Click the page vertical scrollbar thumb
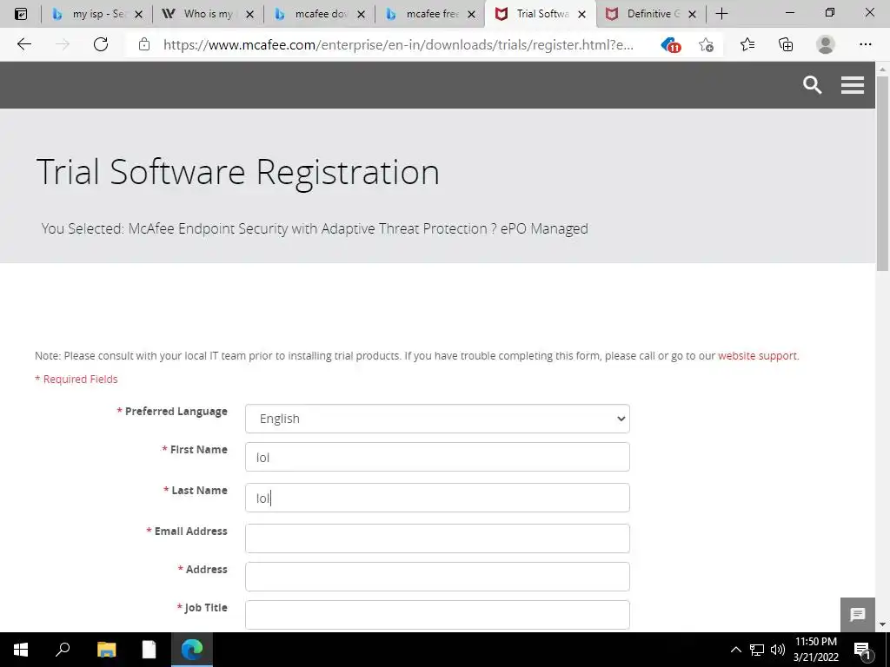890x667 pixels. tap(882, 173)
